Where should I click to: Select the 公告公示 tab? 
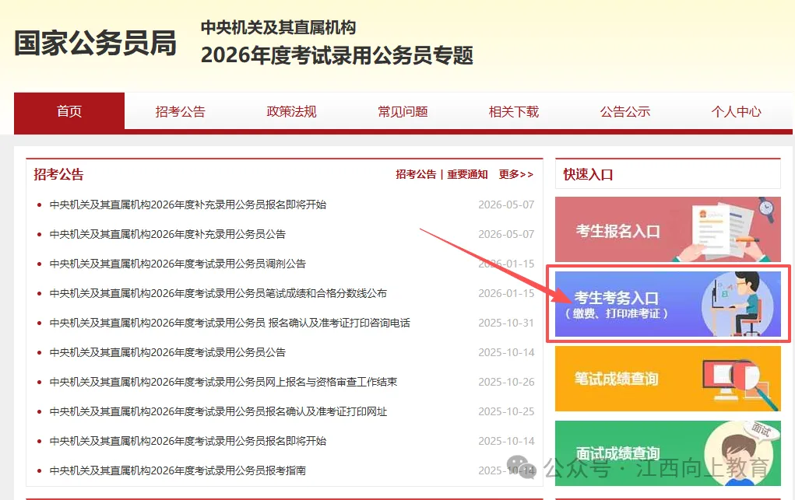625,111
